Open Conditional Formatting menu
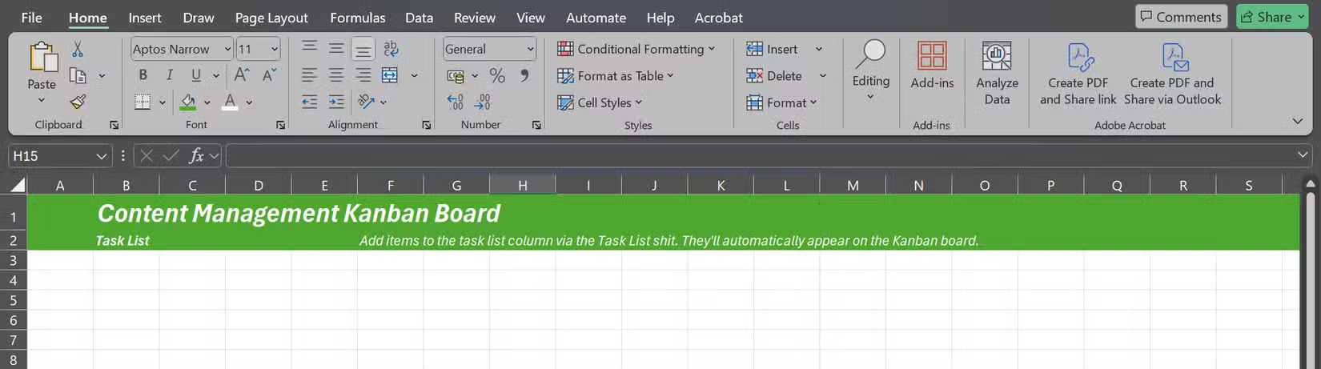 [636, 49]
